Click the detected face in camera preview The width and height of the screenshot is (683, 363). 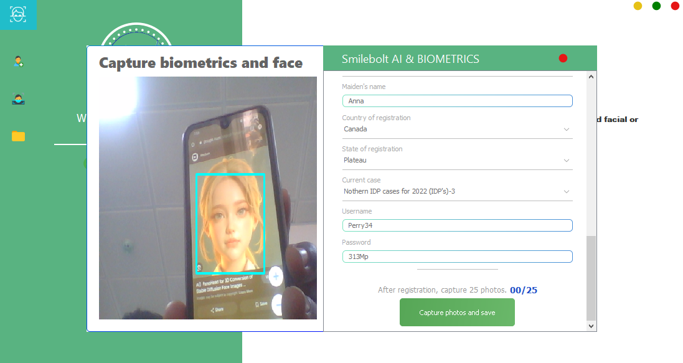click(x=230, y=224)
